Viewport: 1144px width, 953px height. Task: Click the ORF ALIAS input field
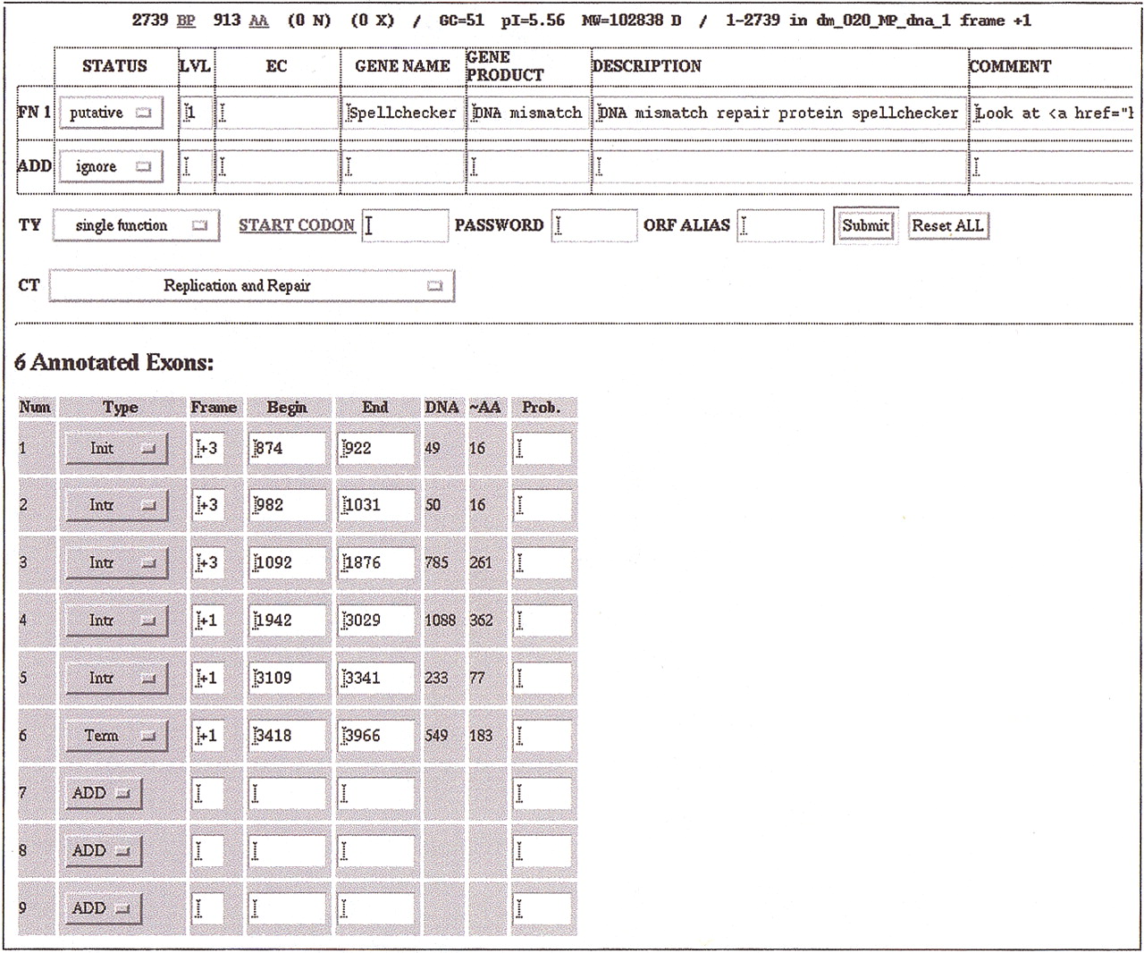(781, 226)
